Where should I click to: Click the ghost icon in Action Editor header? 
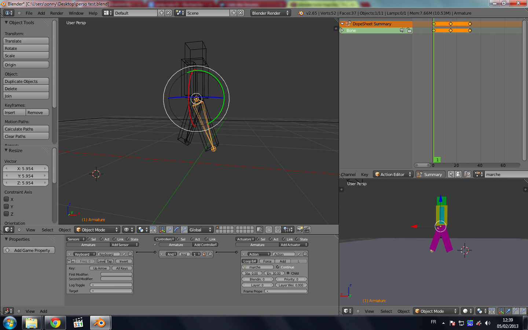click(458, 175)
